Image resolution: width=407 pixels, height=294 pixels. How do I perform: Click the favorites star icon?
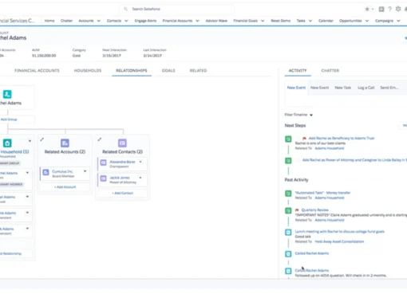click(367, 9)
